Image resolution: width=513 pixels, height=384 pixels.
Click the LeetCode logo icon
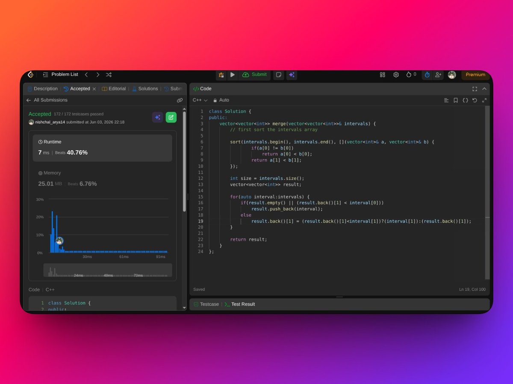[31, 75]
